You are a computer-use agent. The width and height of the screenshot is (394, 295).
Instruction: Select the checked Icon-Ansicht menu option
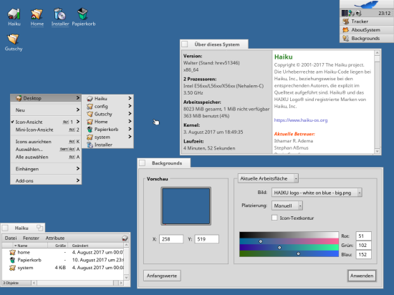[46, 122]
